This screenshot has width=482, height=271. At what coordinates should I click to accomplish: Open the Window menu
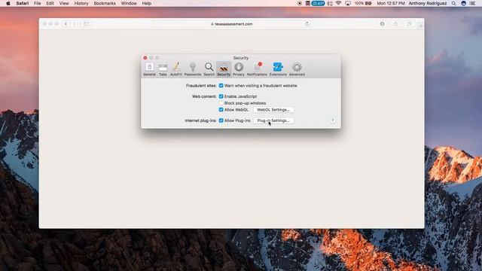point(129,3)
